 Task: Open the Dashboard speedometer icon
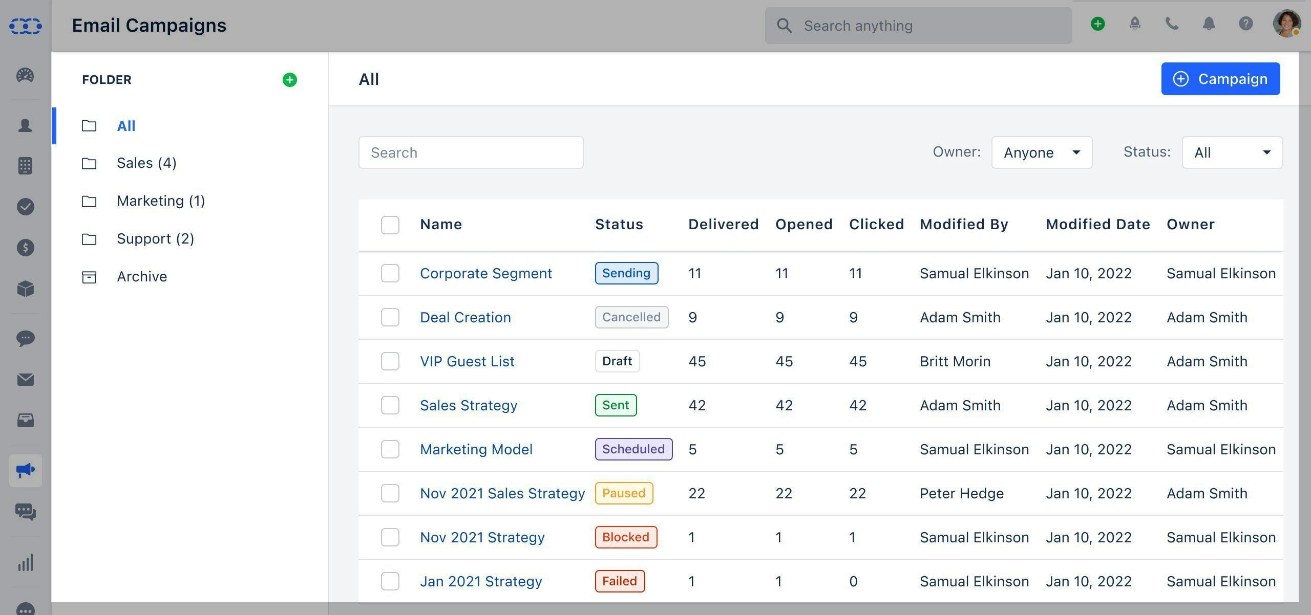click(25, 75)
